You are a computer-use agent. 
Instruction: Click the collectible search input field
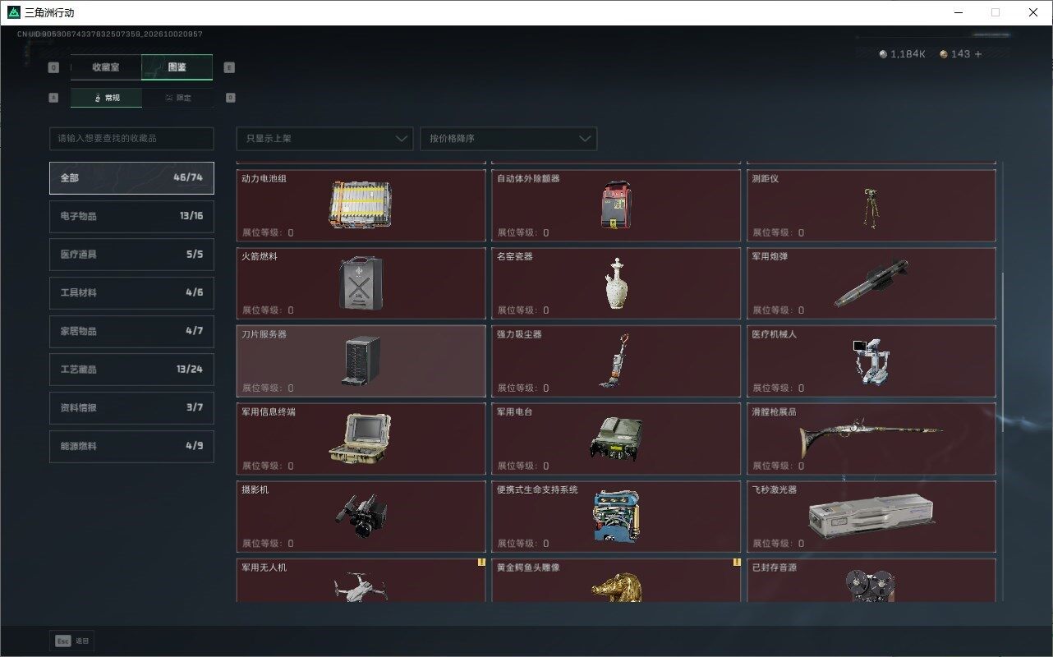pyautogui.click(x=131, y=139)
